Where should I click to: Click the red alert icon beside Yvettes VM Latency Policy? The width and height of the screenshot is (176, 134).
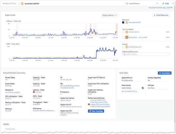coord(89,104)
